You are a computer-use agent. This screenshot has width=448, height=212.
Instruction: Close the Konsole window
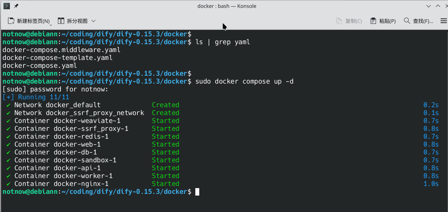click(446, 6)
